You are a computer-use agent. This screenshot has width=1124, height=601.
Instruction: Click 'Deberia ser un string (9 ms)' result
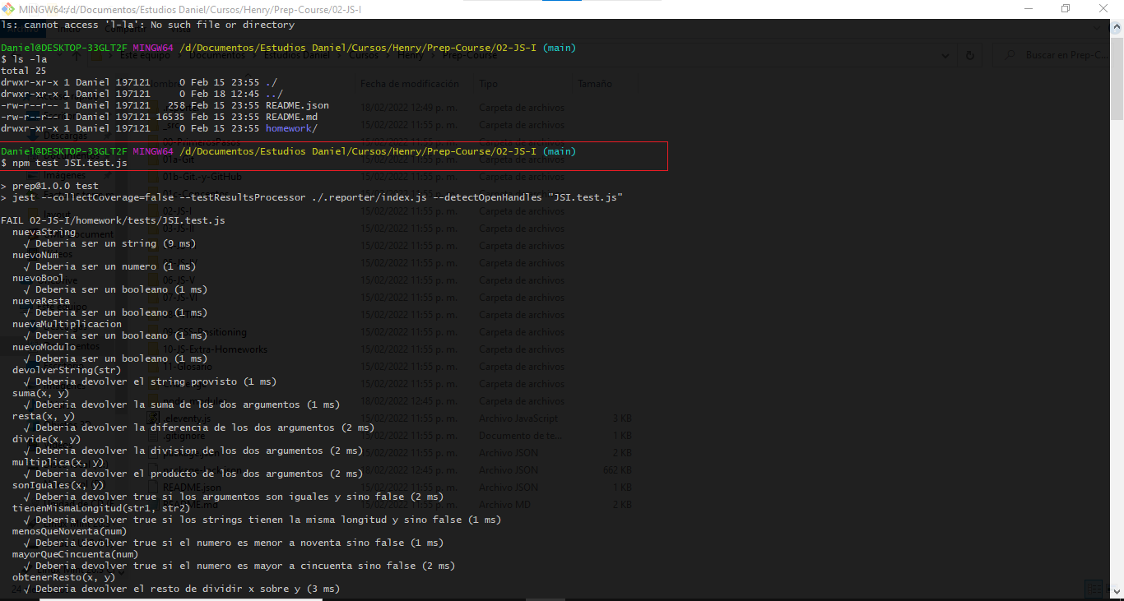(109, 243)
